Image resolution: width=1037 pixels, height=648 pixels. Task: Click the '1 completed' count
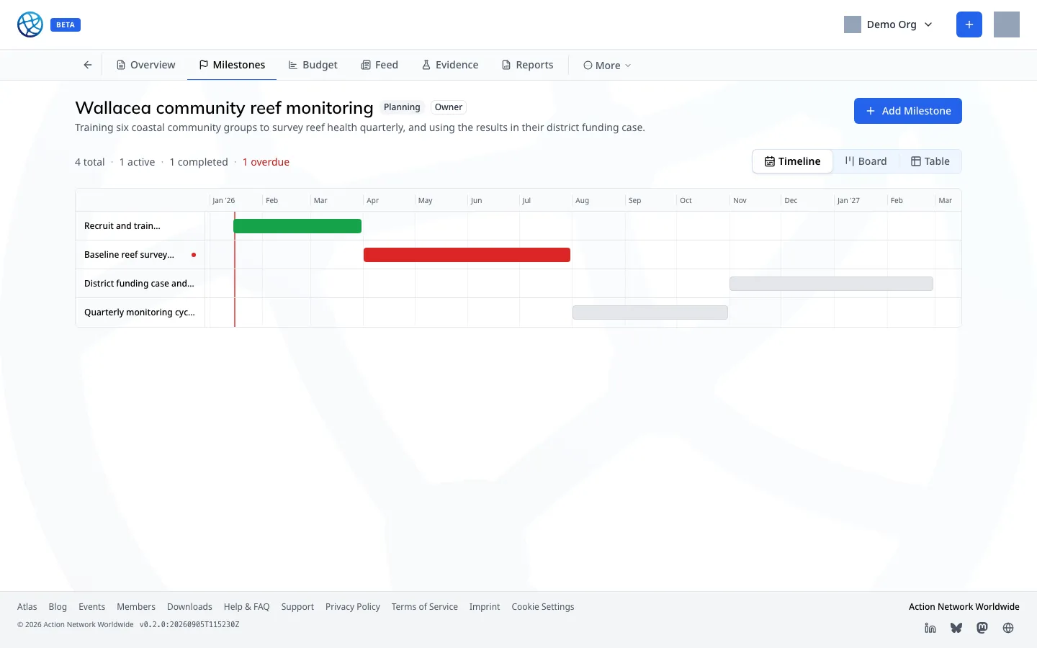pyautogui.click(x=199, y=162)
